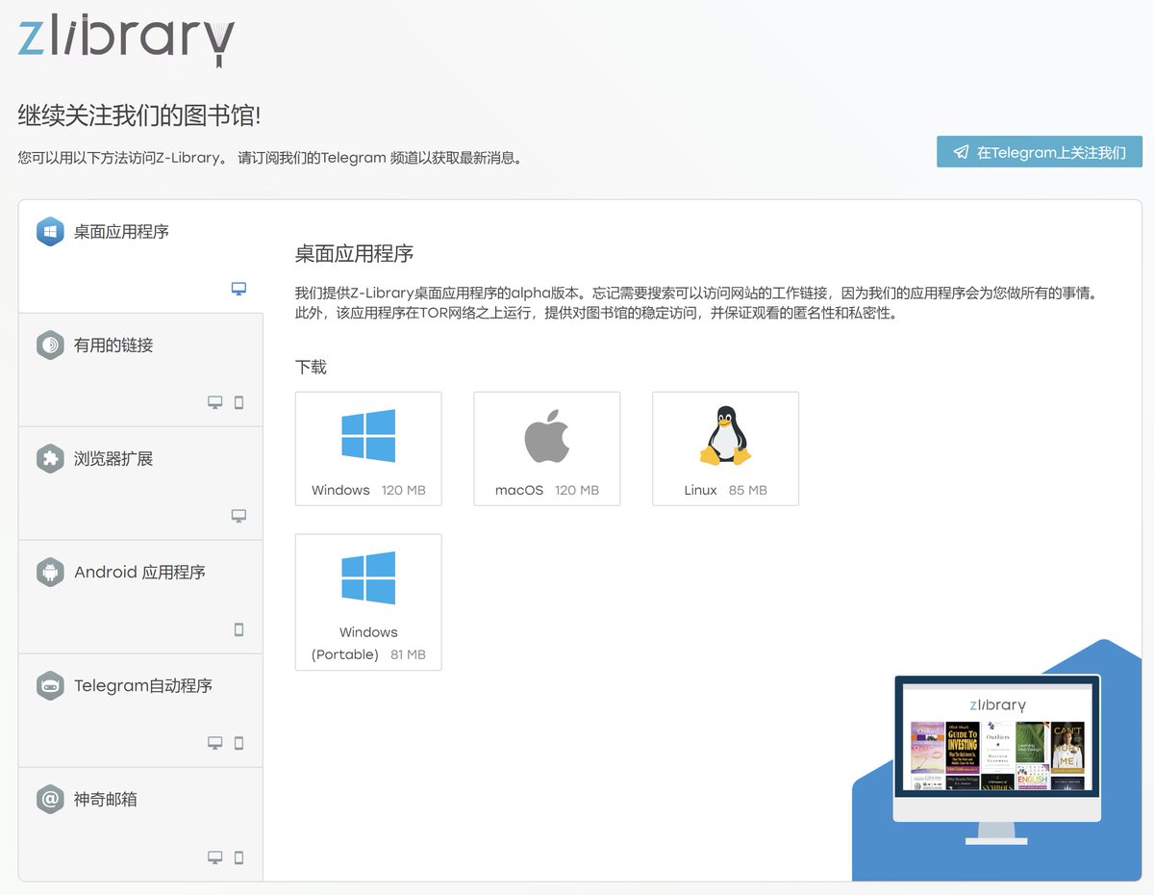Switch to the 神奇邮箱 tab
Screen dimensions: 1154x895
pos(140,824)
